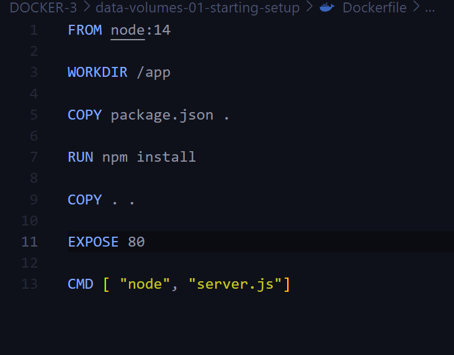Click the 14 tag on line 1
Screen dimensions: 454x355
point(162,30)
